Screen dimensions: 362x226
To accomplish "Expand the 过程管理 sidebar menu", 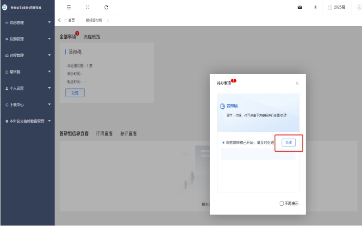I will click(27, 55).
